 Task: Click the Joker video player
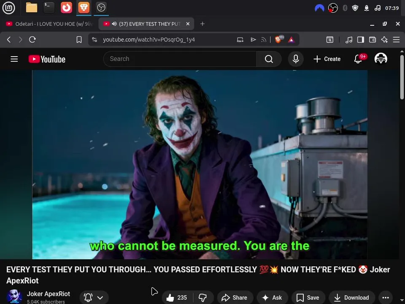tap(200, 164)
